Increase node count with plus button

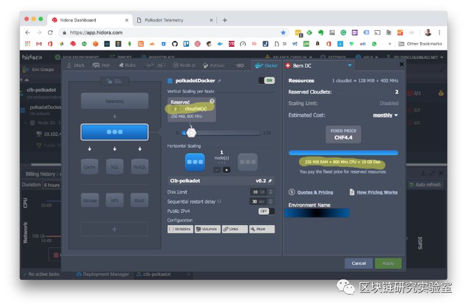226,170
